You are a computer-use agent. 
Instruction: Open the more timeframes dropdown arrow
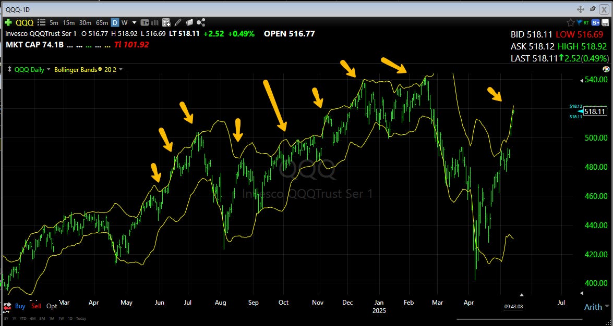[x=134, y=22]
